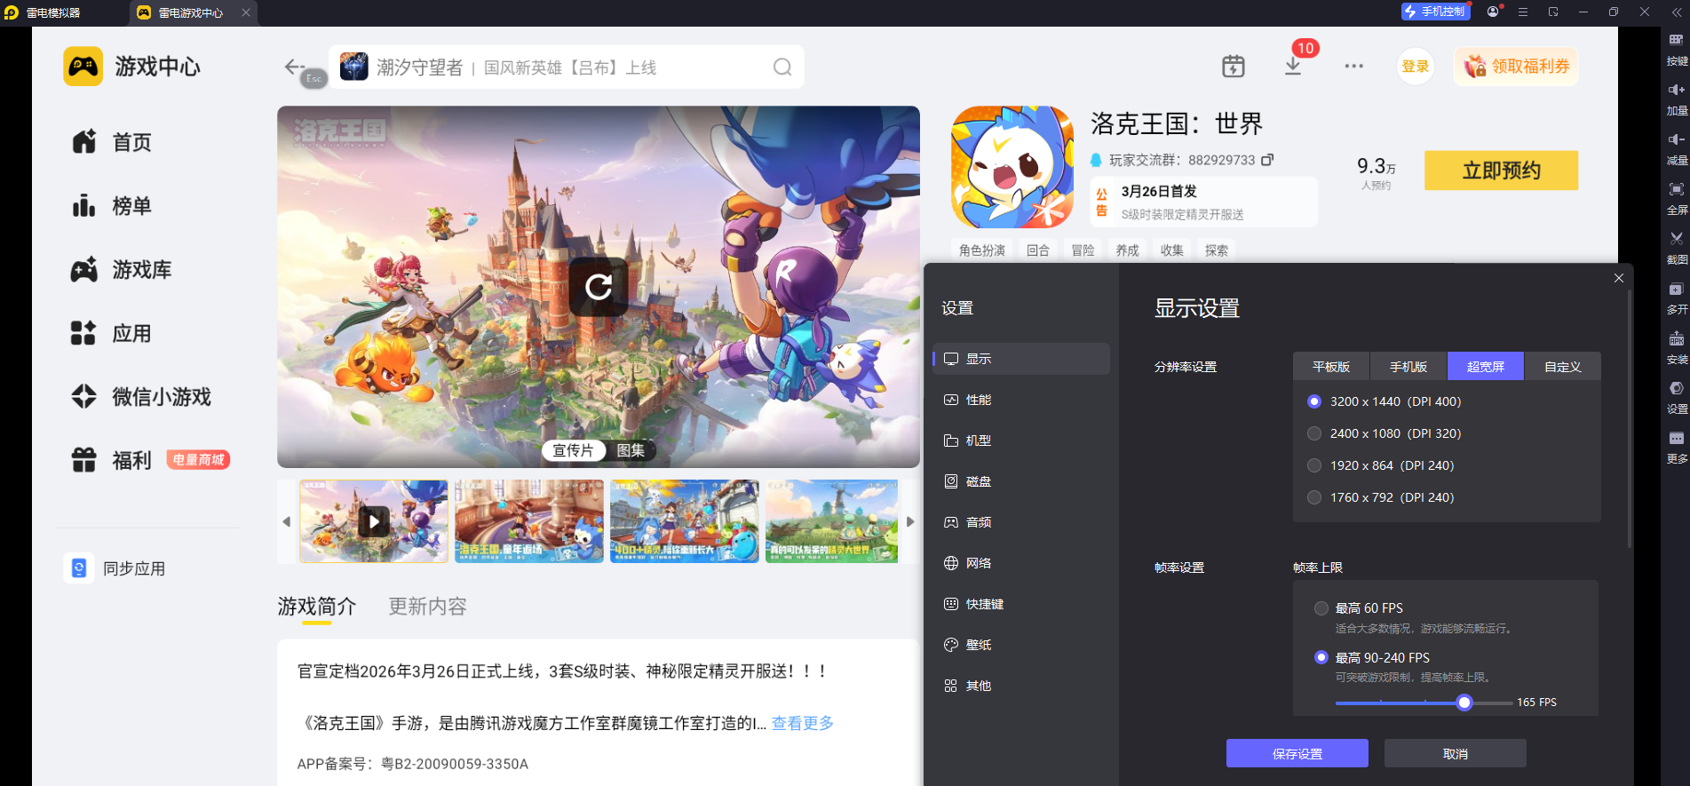Screen dimensions: 1690x786
Task: Click the settings panel vertical scrollbar
Action: 1630,417
